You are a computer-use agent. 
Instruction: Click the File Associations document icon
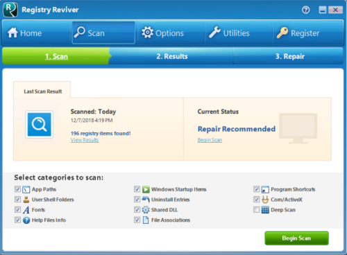click(146, 220)
